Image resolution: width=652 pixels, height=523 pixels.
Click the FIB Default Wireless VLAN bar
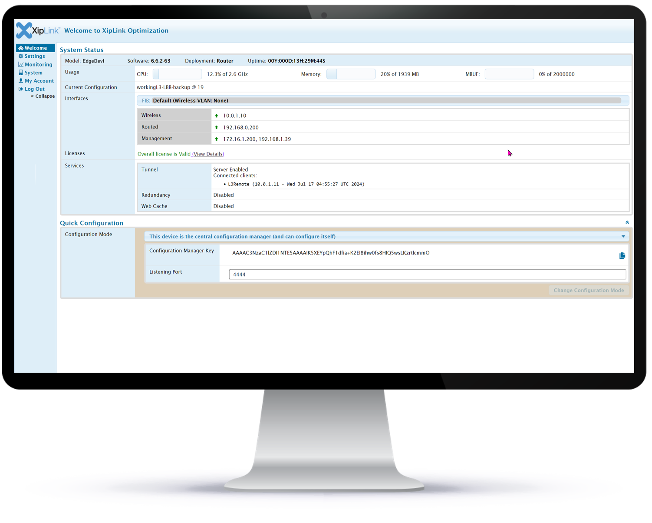[382, 101]
